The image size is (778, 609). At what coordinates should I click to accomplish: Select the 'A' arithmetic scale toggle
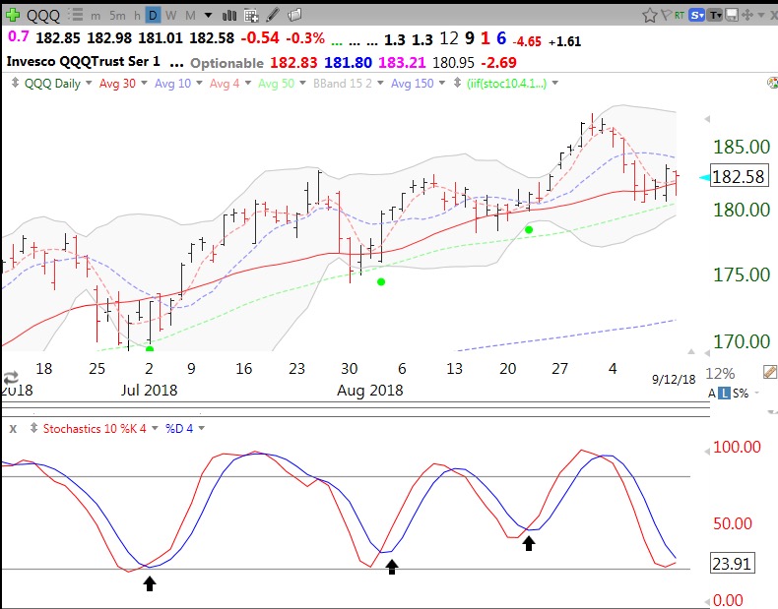[712, 394]
